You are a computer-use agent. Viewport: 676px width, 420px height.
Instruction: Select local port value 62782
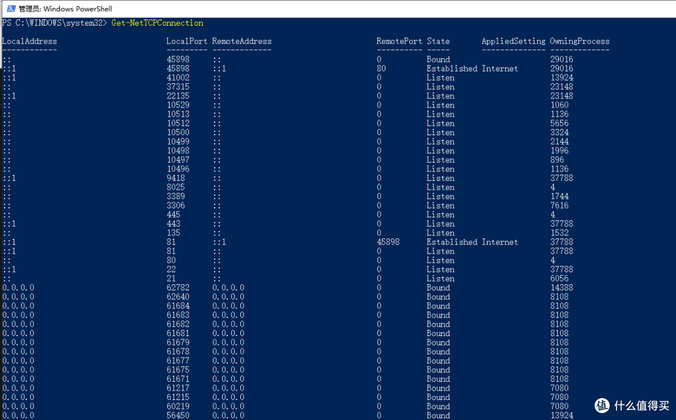click(178, 288)
